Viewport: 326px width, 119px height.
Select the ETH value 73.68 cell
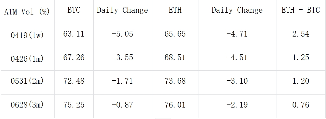click(x=175, y=82)
